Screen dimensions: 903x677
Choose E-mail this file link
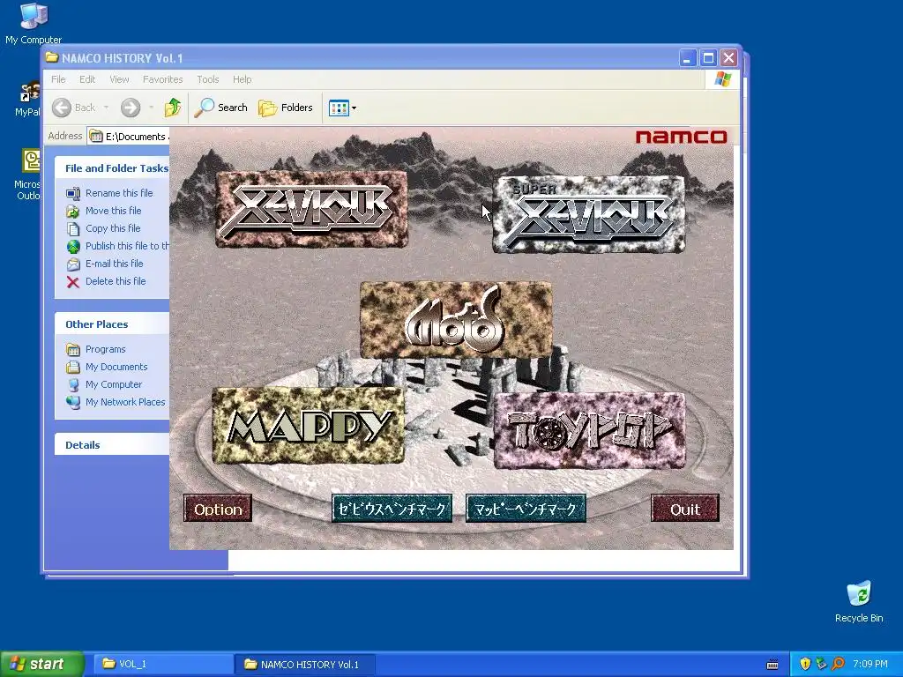click(115, 264)
